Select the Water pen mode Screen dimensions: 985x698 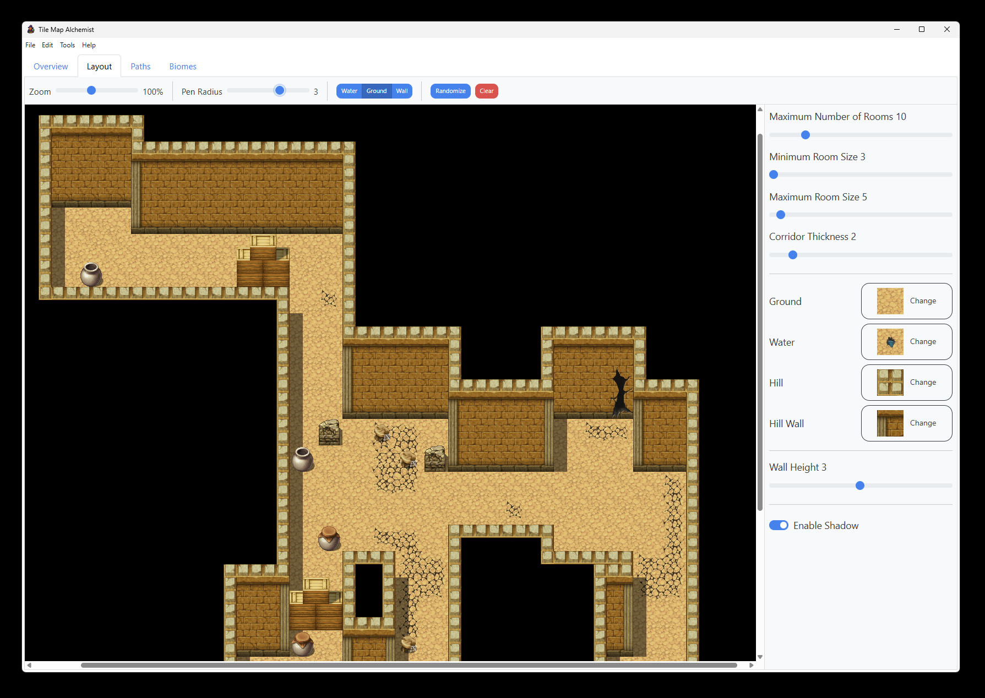tap(349, 91)
